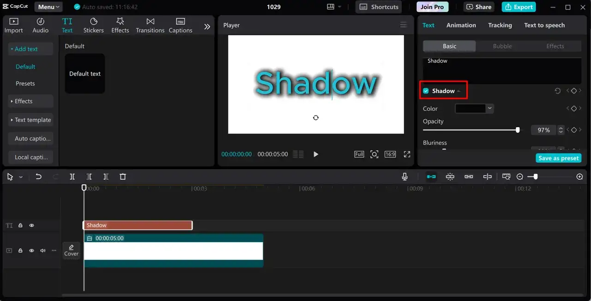Uncheck the Shadow checkbox
Image resolution: width=591 pixels, height=301 pixels.
(x=426, y=91)
